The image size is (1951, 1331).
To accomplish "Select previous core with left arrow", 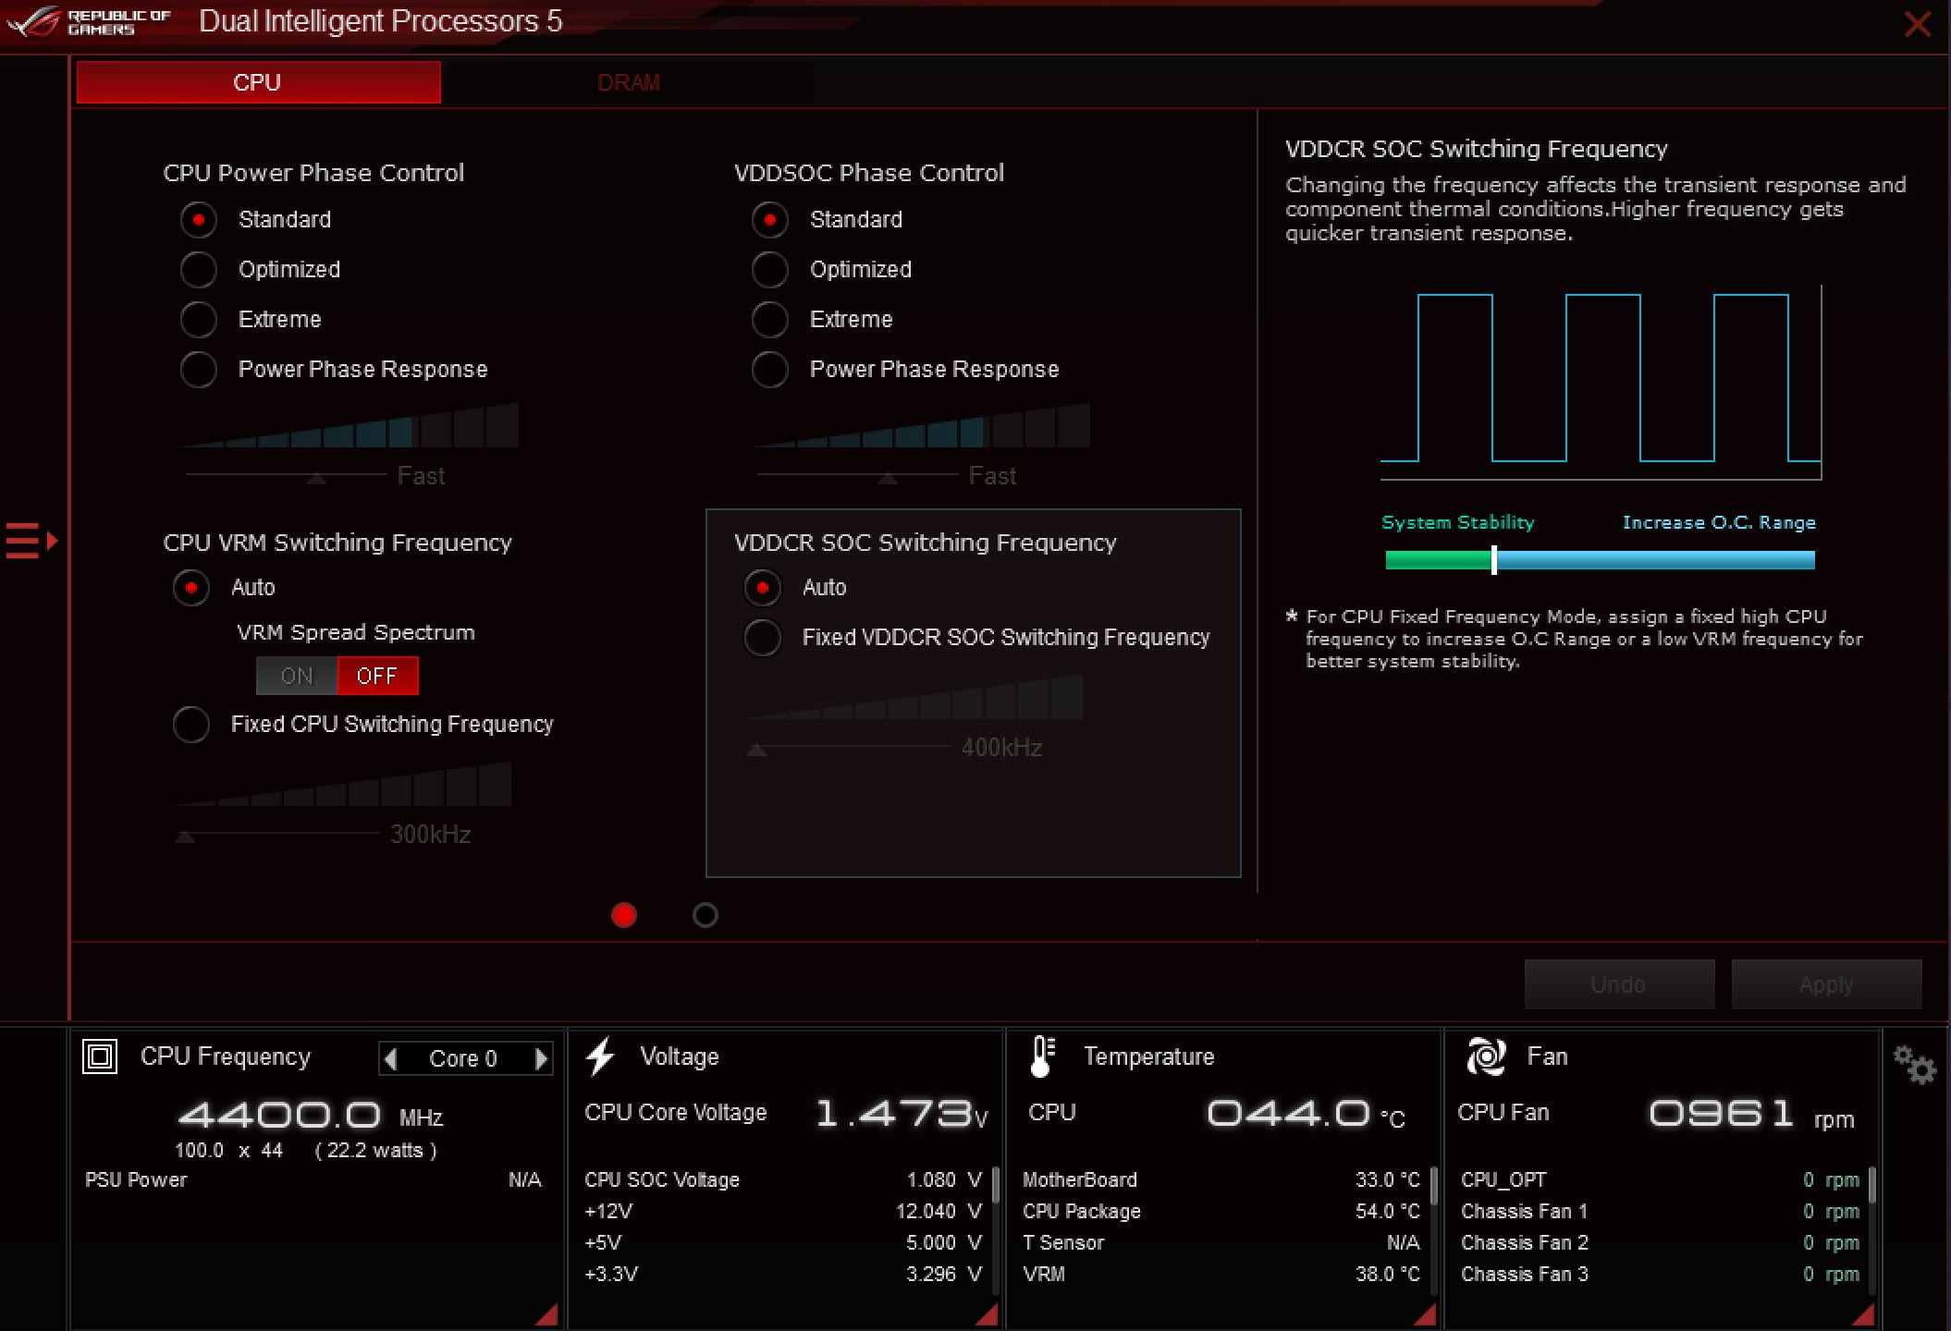I will (390, 1058).
